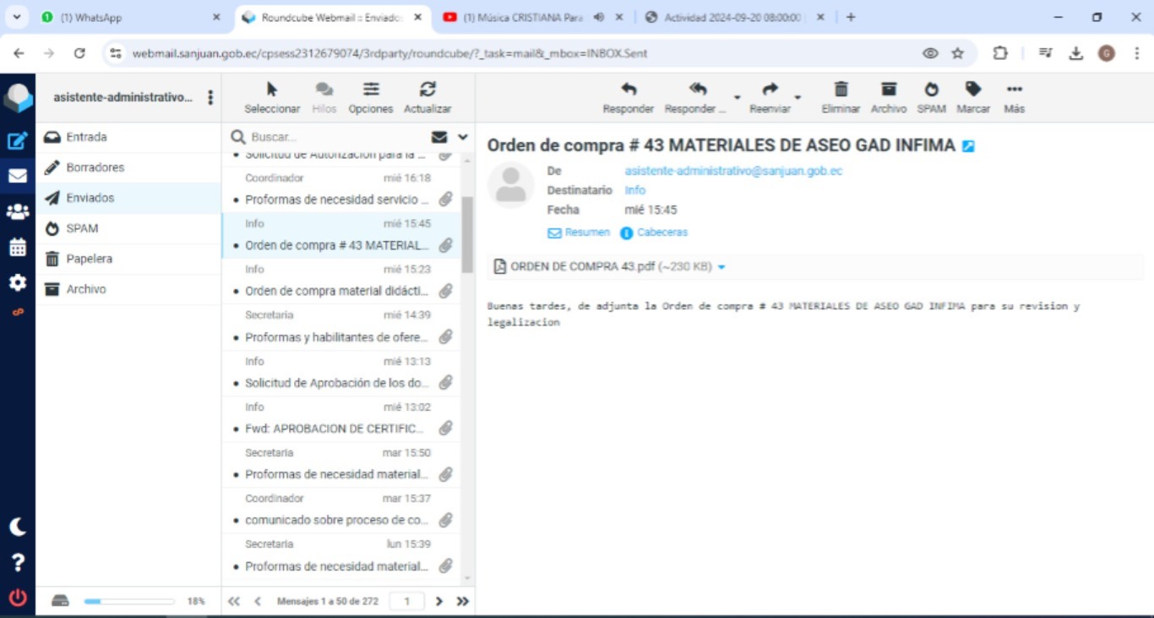Open the Contacts icon in sidebar
Screen dimensions: 1154x618
18,212
